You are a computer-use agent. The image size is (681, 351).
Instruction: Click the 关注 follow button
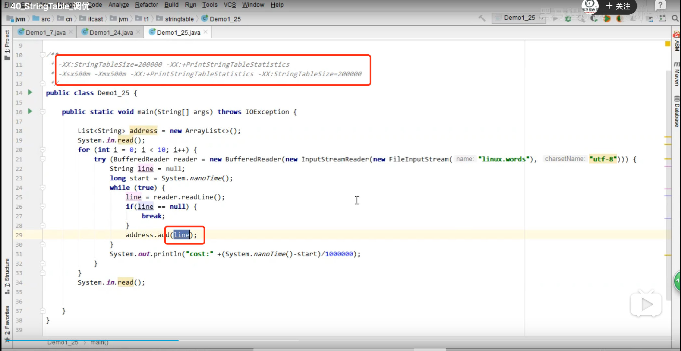pos(618,6)
